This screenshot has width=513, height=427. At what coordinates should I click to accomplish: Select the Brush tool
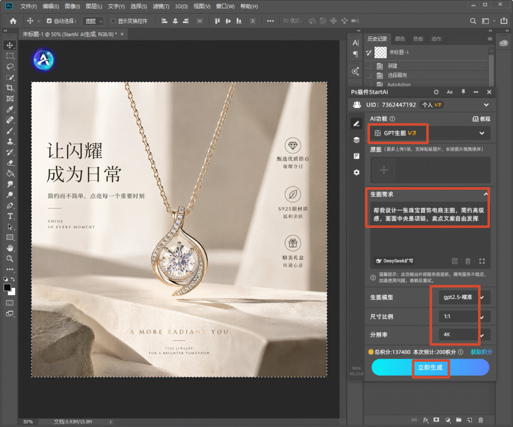[x=10, y=131]
